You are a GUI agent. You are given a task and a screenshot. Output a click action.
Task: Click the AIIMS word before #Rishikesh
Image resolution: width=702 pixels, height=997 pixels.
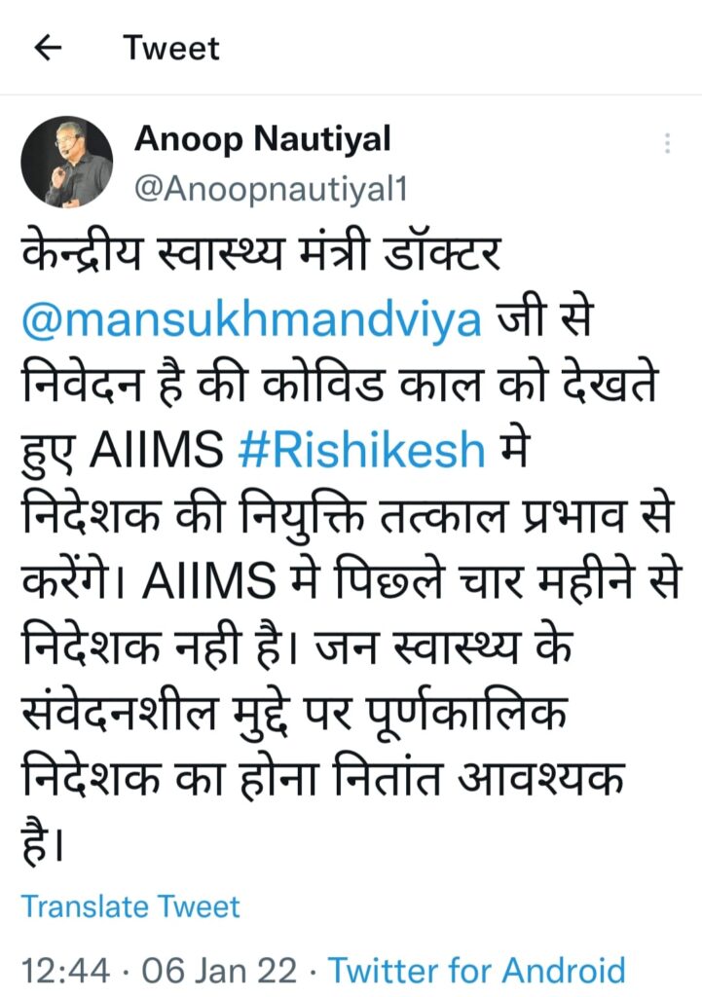[157, 450]
